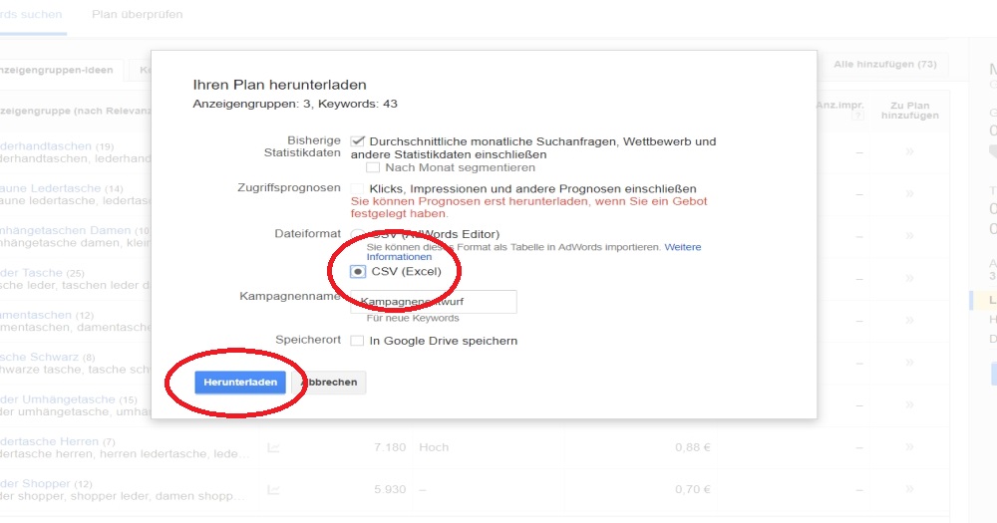
Task: Open the Anzeigengruppen-Ideen tab
Action: point(60,69)
